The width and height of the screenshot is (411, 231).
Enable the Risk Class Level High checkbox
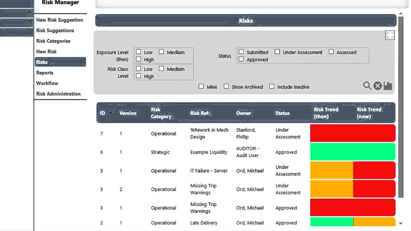coord(138,76)
